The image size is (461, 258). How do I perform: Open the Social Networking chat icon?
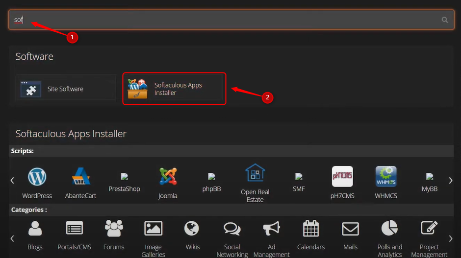232,229
